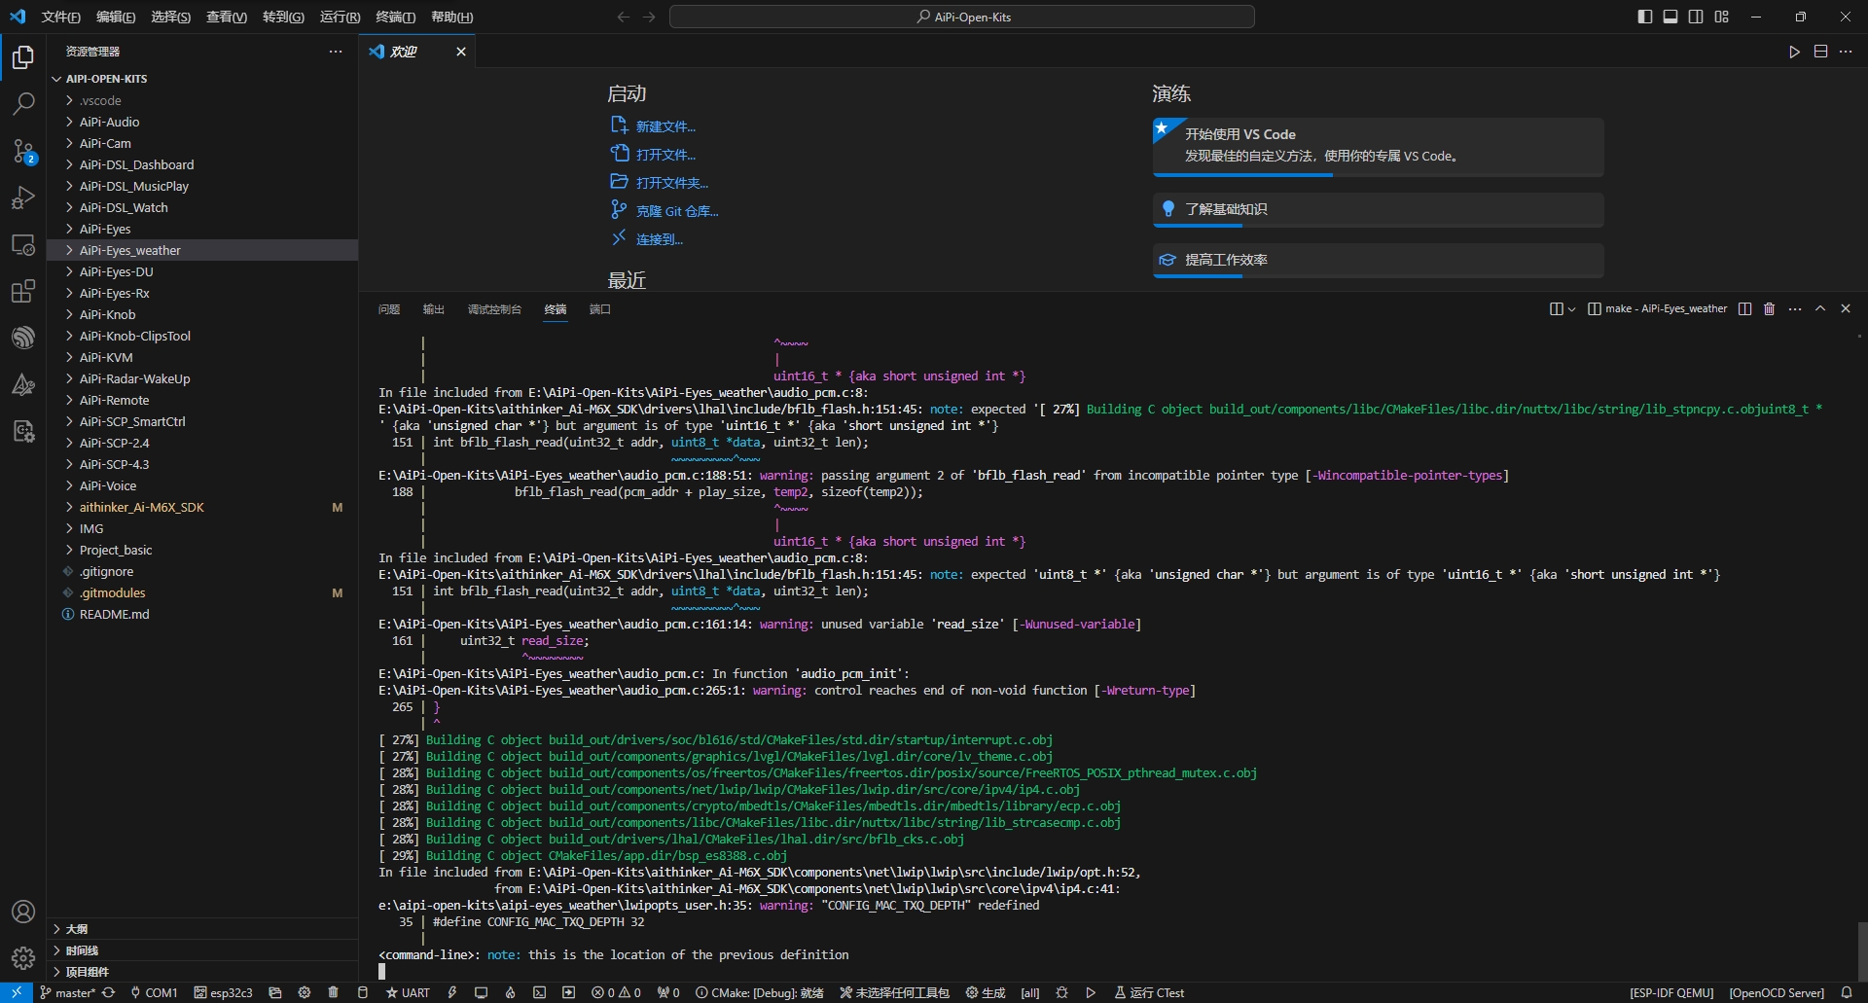Click the build-flash-monitor flame icon
This screenshot has width=1868, height=1003.
point(510,992)
